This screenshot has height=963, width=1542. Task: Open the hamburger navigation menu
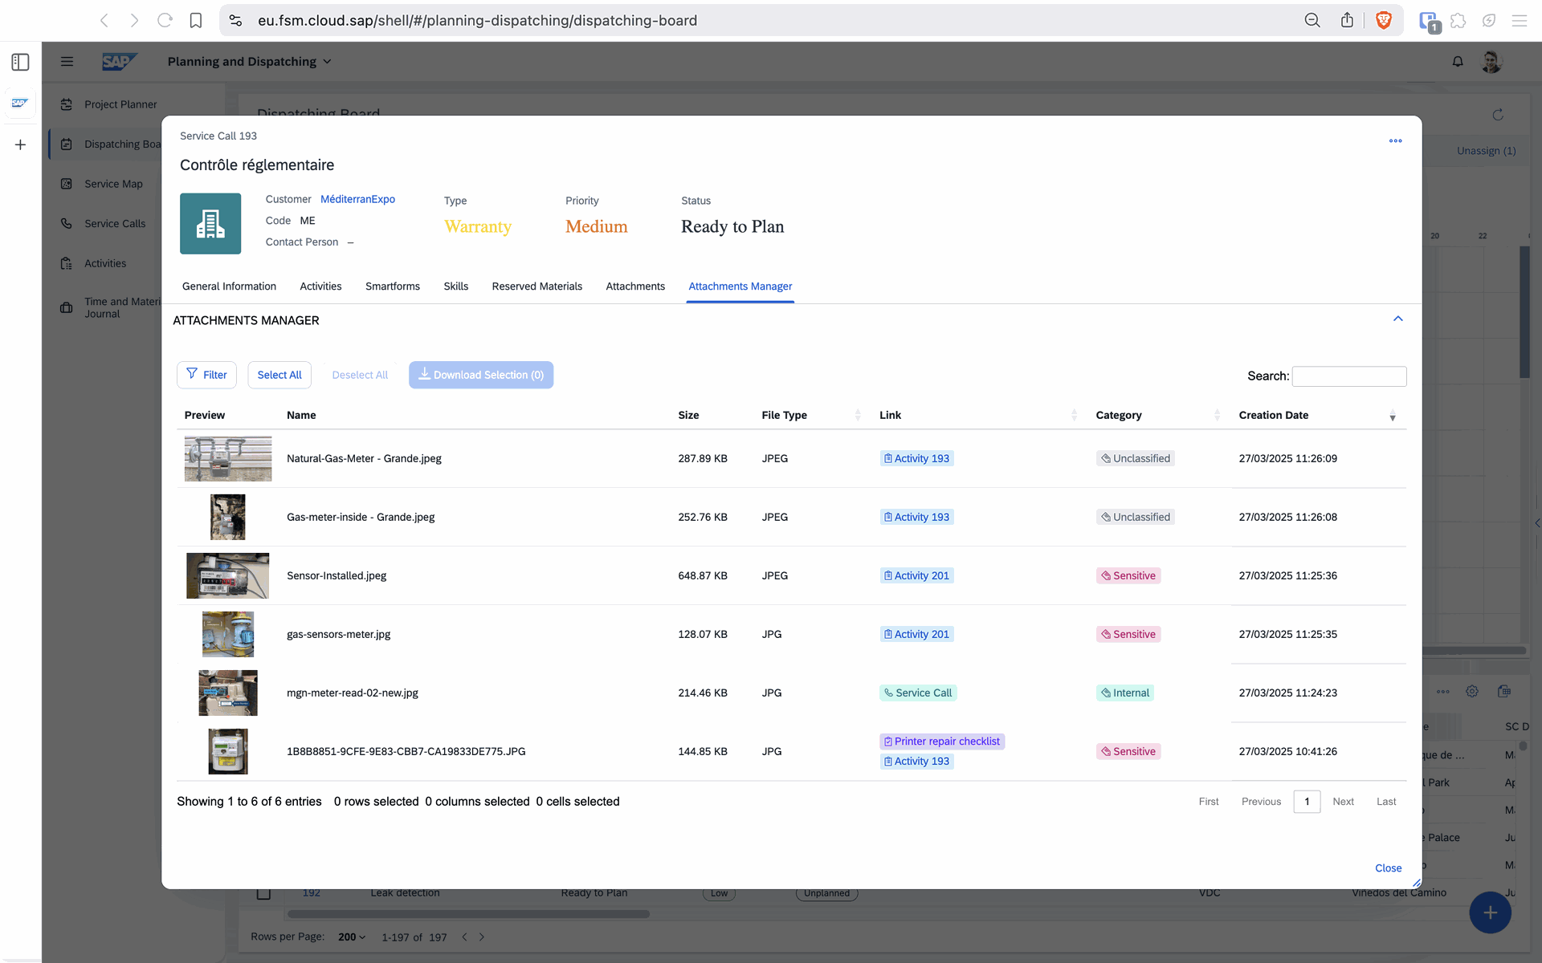coord(67,62)
